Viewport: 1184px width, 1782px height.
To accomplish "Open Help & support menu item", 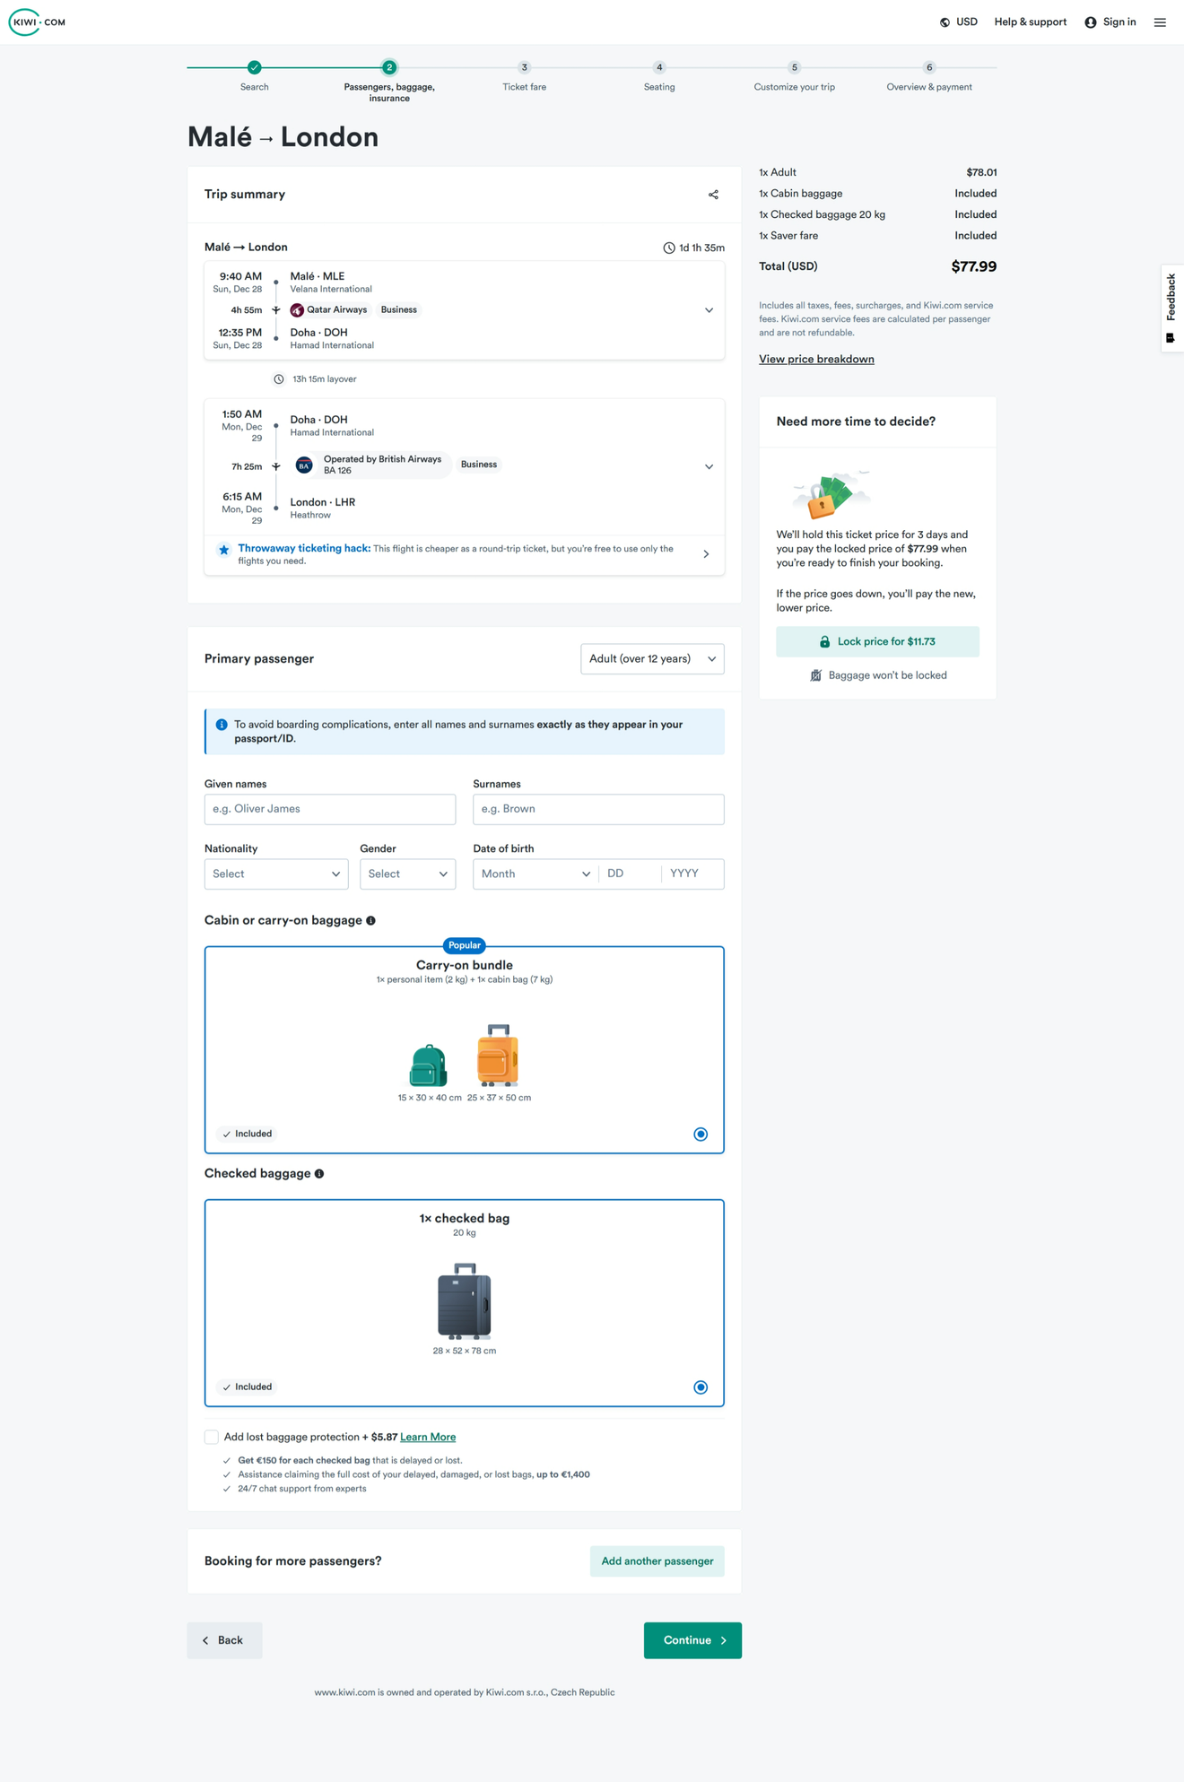I will click(x=1030, y=22).
